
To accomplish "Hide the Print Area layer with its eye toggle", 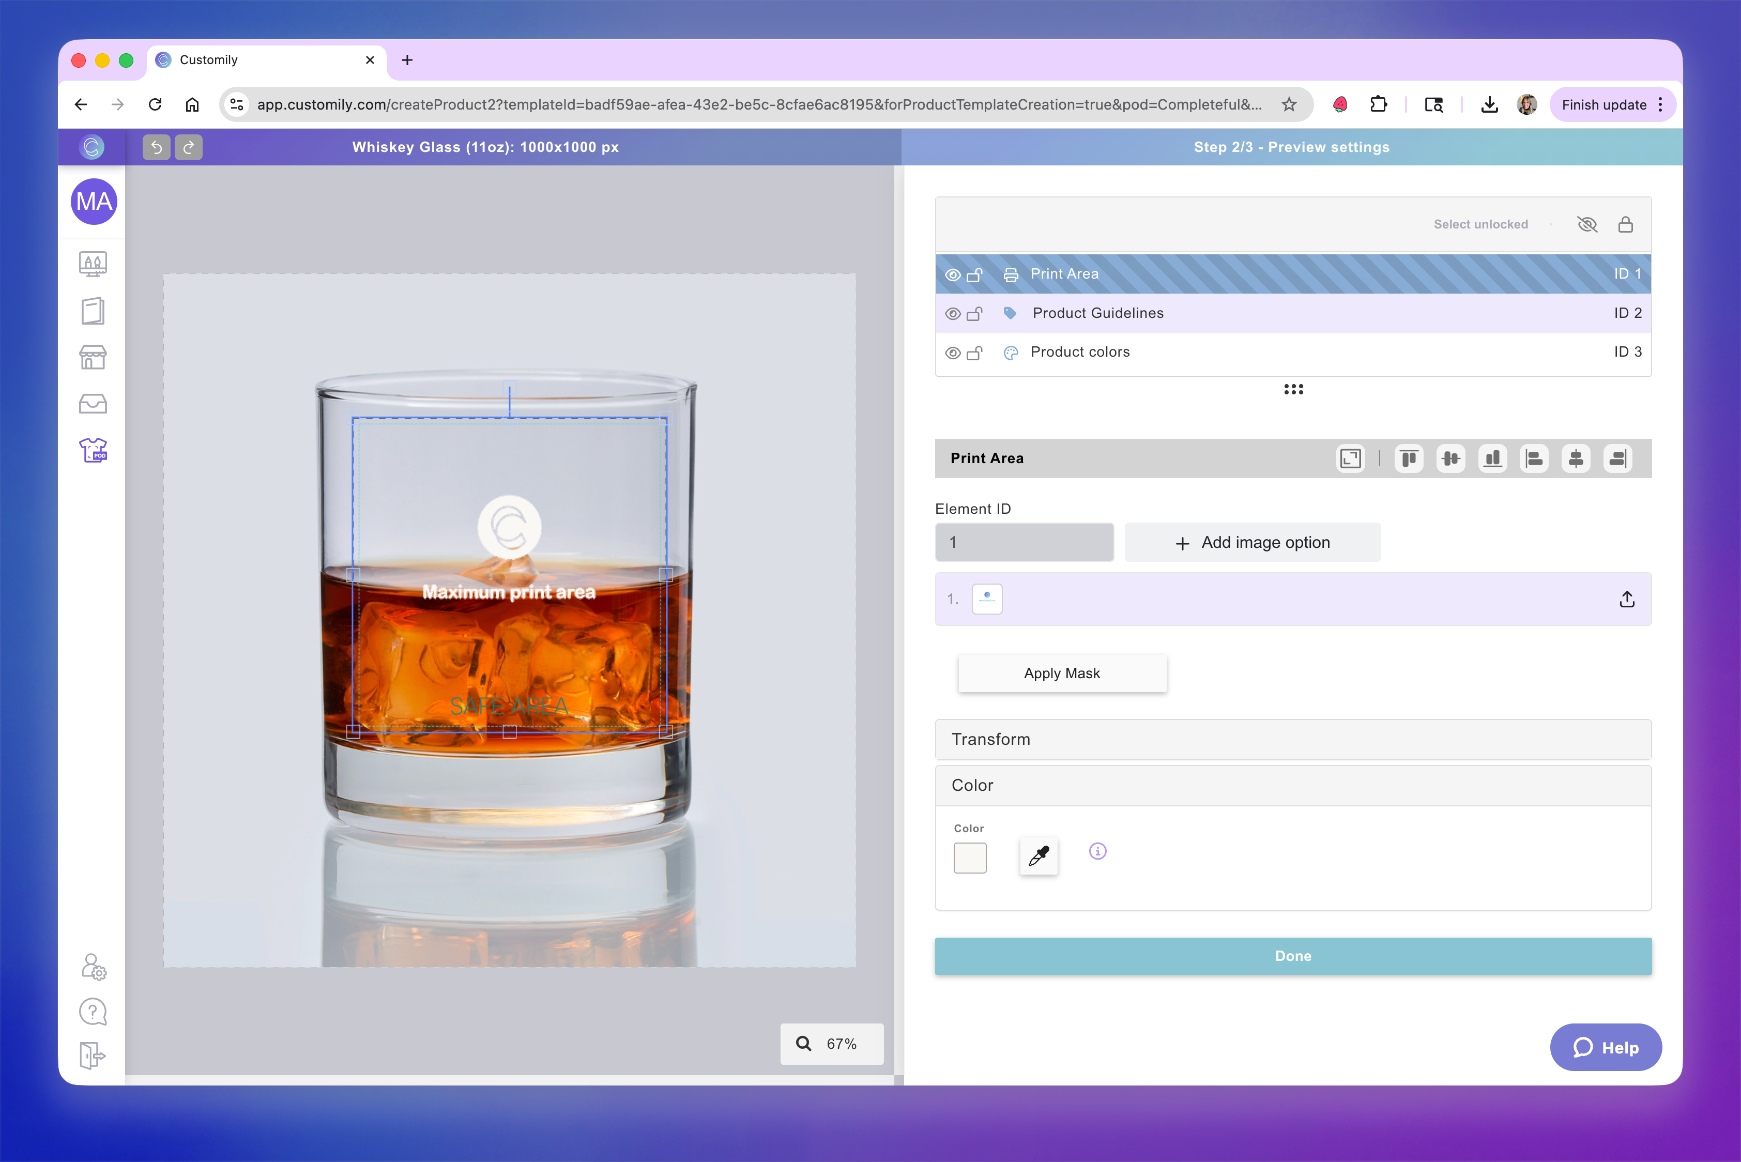I will point(952,273).
